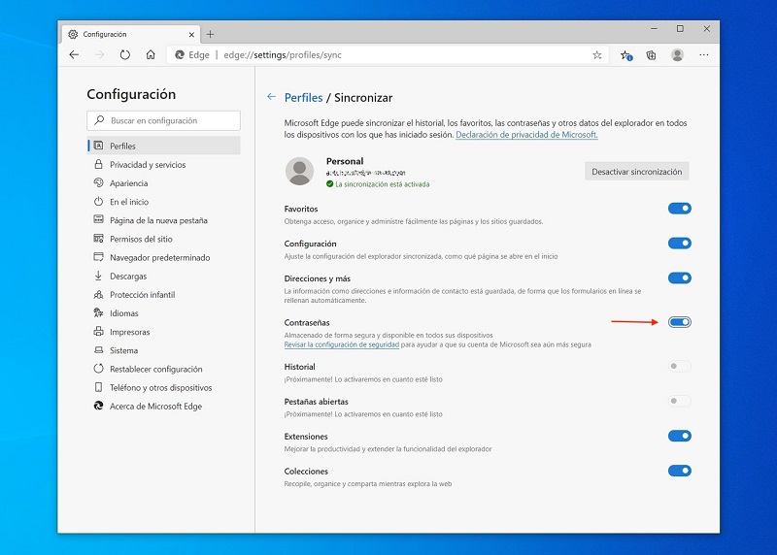
Task: Click the Personal profile picture
Action: [299, 172]
